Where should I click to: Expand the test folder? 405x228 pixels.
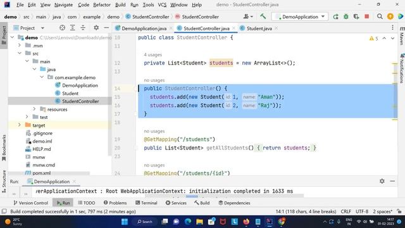pos(27,117)
